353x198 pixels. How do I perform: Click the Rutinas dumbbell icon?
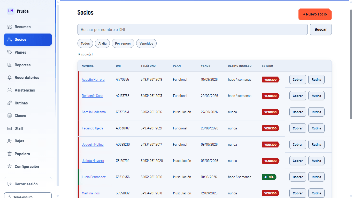(10, 103)
